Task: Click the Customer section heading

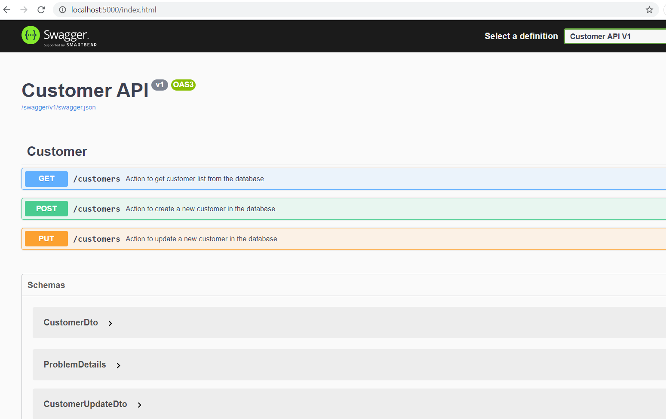Action: pos(57,151)
